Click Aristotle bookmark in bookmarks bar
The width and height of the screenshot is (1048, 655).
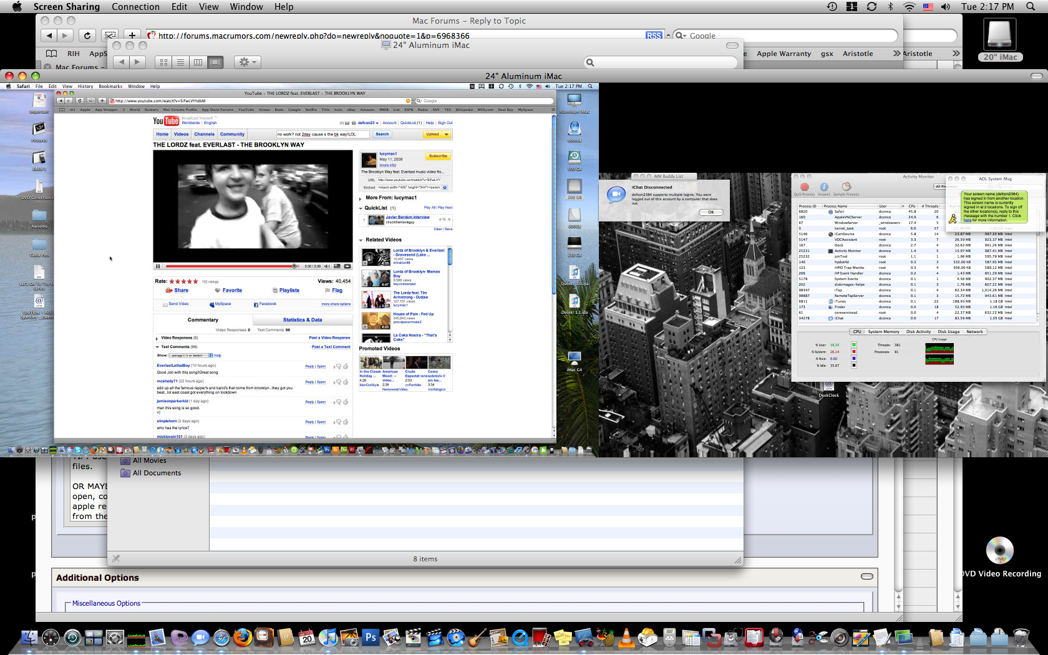click(x=858, y=54)
